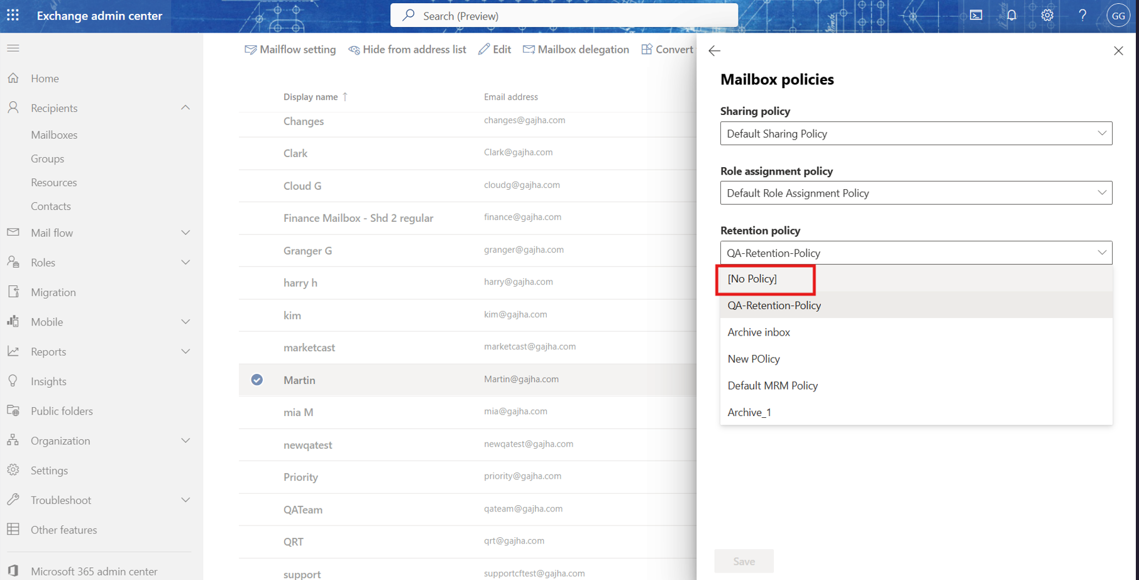Go back with the panel arrow
This screenshot has width=1139, height=580.
coord(715,51)
